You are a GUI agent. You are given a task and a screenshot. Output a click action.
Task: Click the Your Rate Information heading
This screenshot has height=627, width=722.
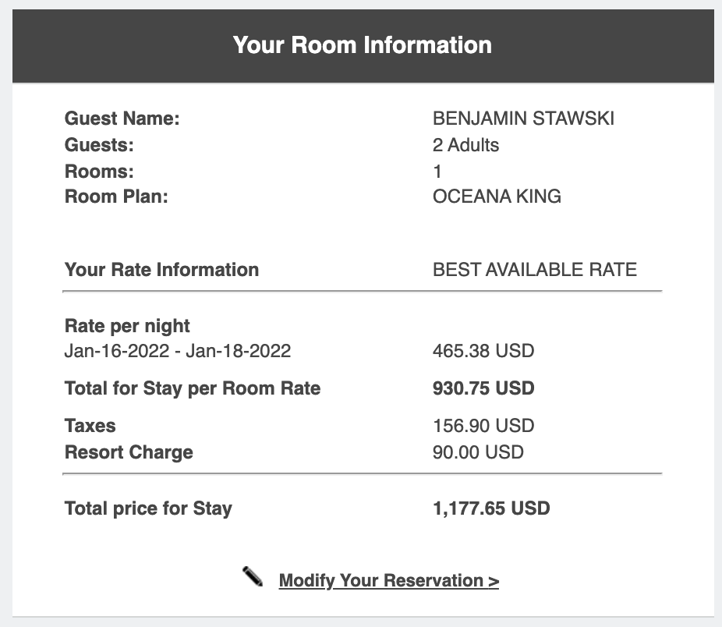click(161, 269)
